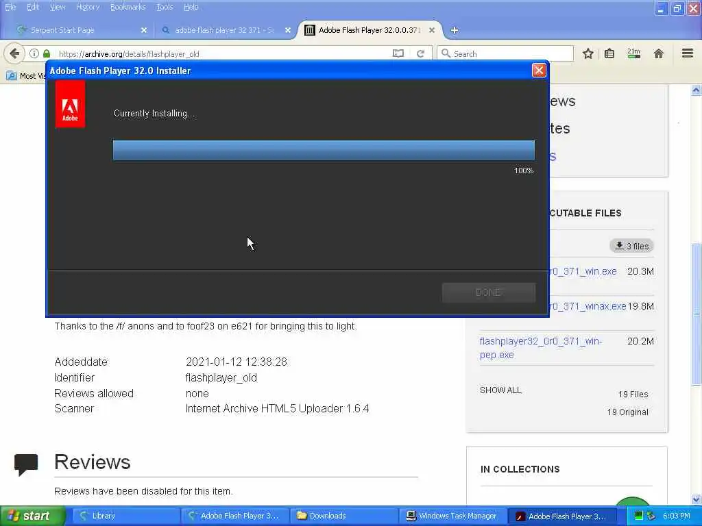The height and width of the screenshot is (526, 702).
Task: Reload the current page
Action: pos(420,53)
